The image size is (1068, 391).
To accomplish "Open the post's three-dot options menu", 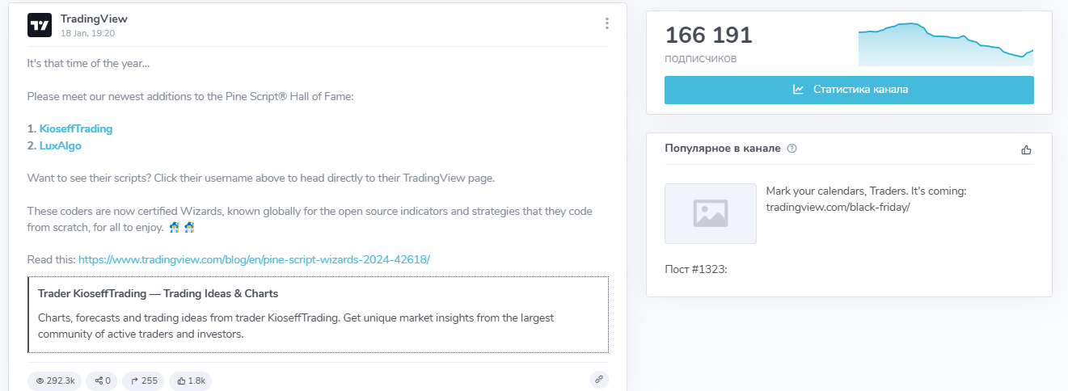I will pyautogui.click(x=606, y=23).
